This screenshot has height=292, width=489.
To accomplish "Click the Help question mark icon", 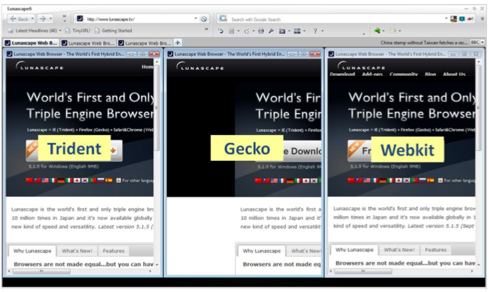I will pos(315,31).
